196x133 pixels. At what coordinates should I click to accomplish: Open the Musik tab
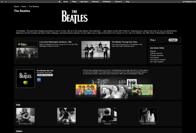tap(66, 2)
